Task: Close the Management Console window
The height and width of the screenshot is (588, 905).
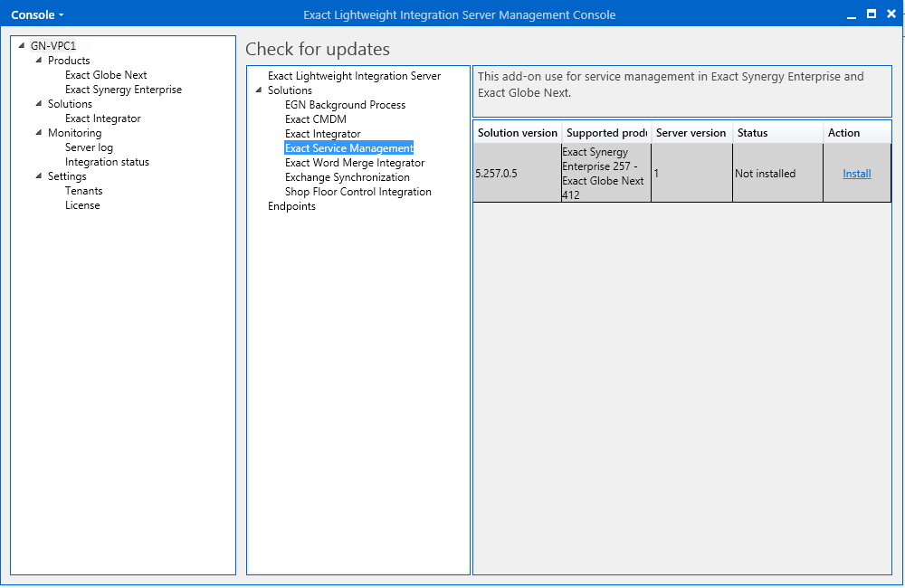Action: [x=891, y=14]
